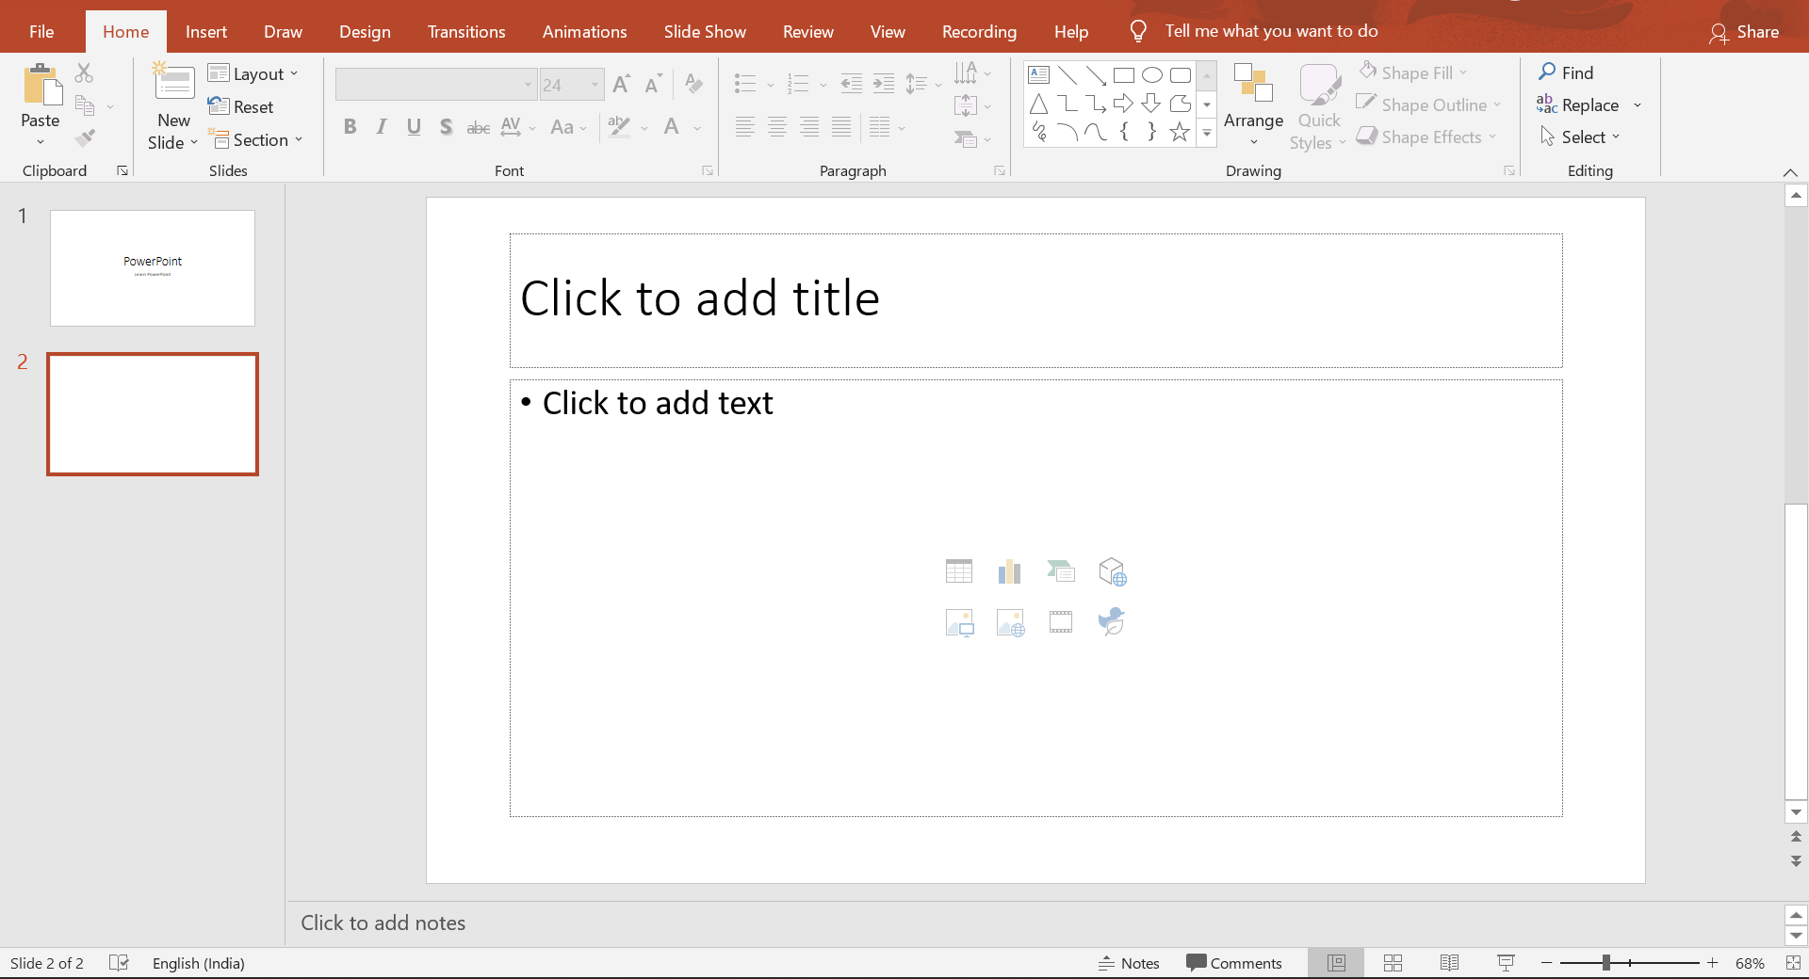Open spell check icon in status bar
This screenshot has height=979, width=1809.
click(x=119, y=962)
